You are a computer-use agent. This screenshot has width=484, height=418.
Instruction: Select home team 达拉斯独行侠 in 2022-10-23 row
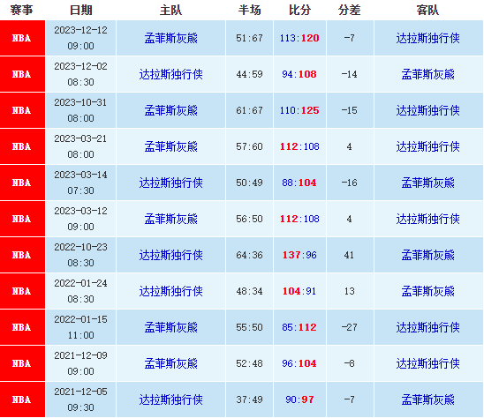(171, 255)
